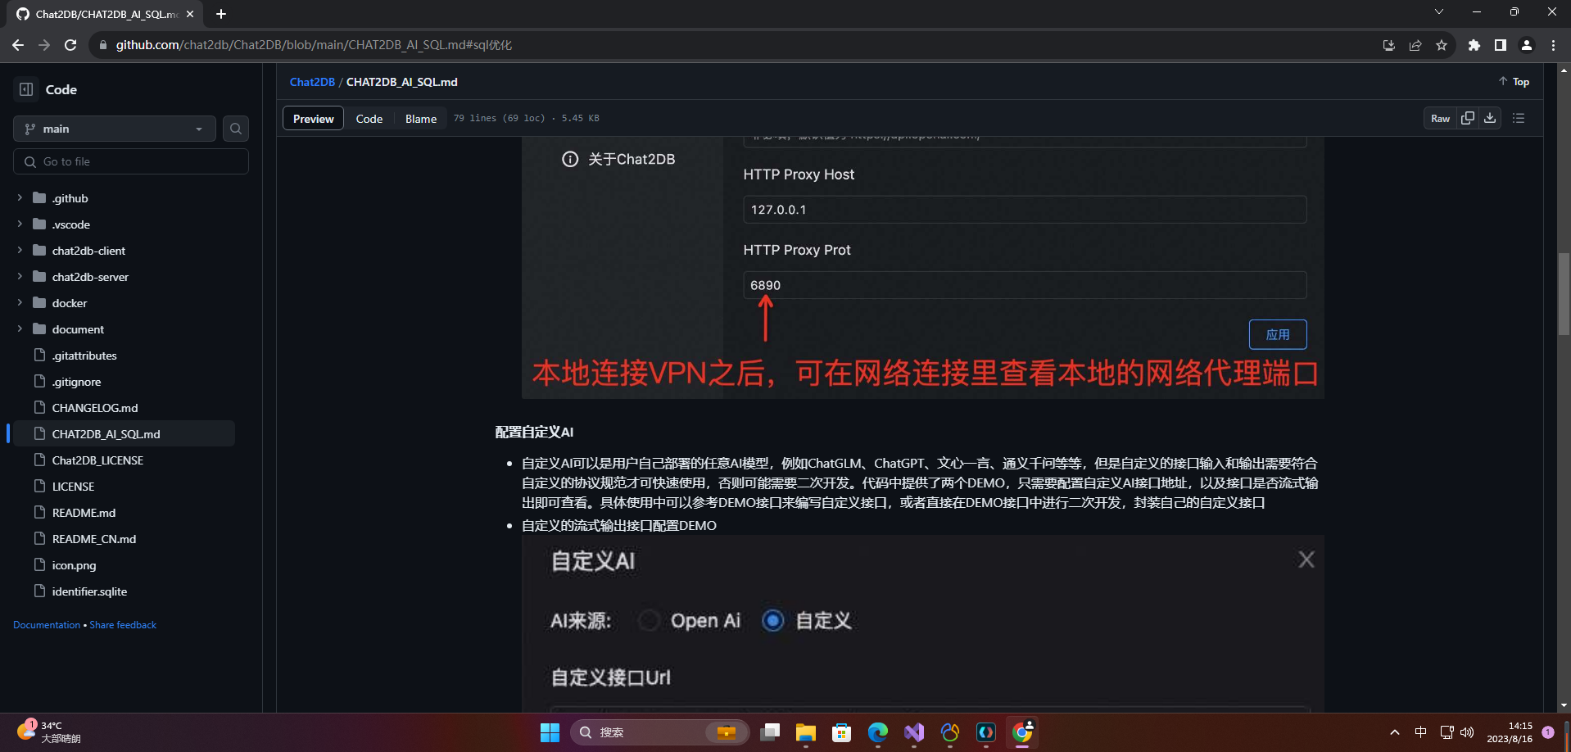Screen dimensions: 1571x752
Task: Expand the .vscode folder chevron
Action: point(20,224)
